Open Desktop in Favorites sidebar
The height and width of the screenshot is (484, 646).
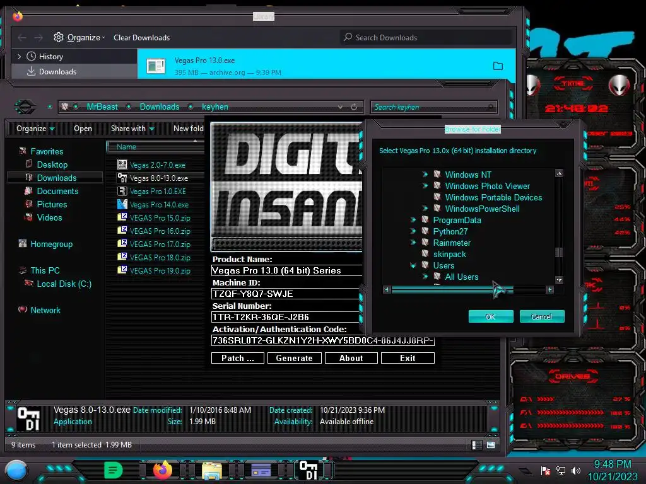tap(52, 164)
